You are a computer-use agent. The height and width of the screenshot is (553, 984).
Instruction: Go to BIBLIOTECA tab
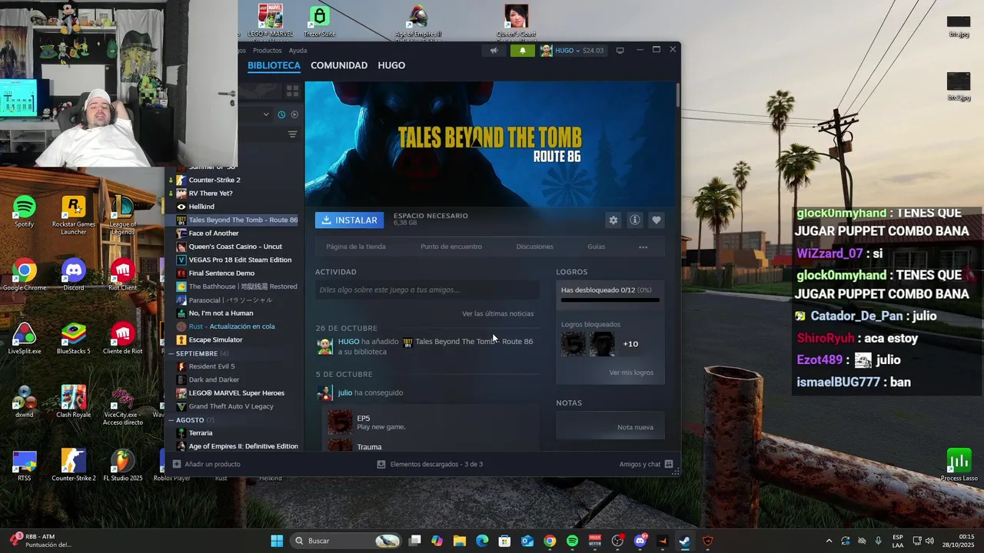274,65
